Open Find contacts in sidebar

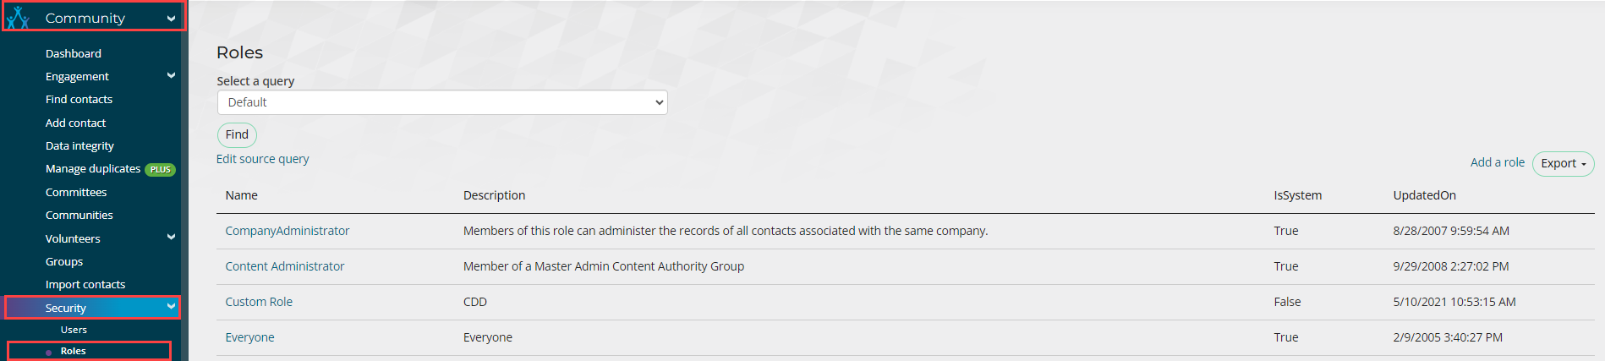(79, 99)
